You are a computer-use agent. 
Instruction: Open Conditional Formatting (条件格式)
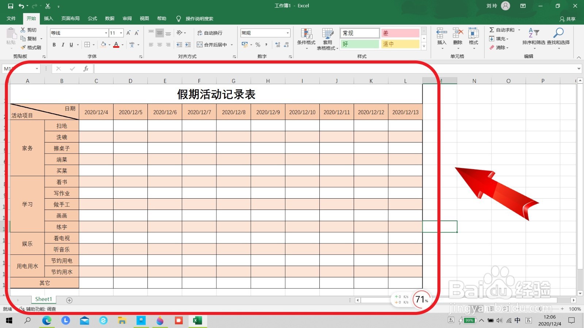(x=306, y=39)
